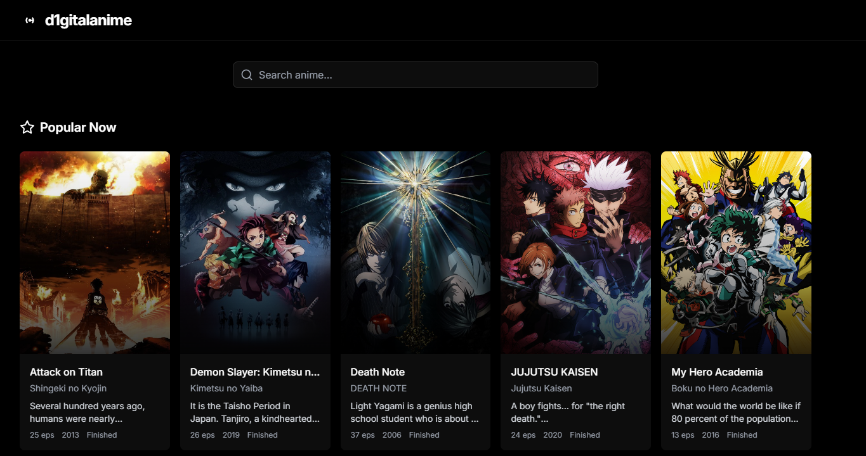Select the Death Note title text
This screenshot has width=866, height=456.
click(377, 372)
